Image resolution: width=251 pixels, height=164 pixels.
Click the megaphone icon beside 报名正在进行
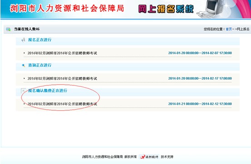click(x=23, y=40)
